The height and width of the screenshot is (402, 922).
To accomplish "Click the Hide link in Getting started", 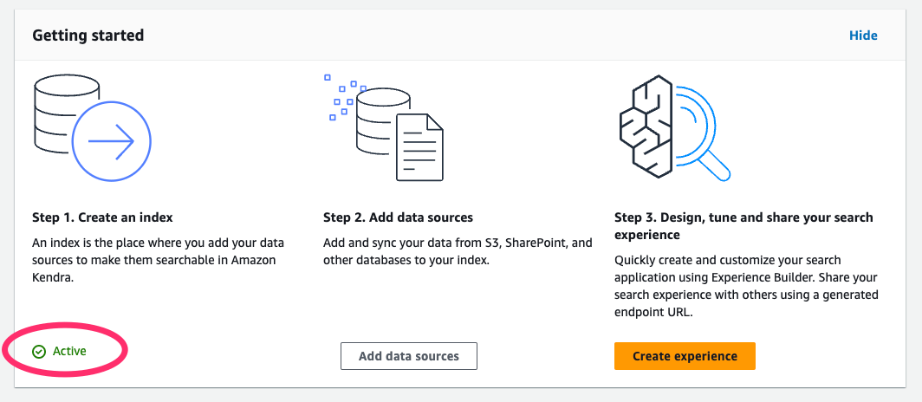I will pos(863,36).
